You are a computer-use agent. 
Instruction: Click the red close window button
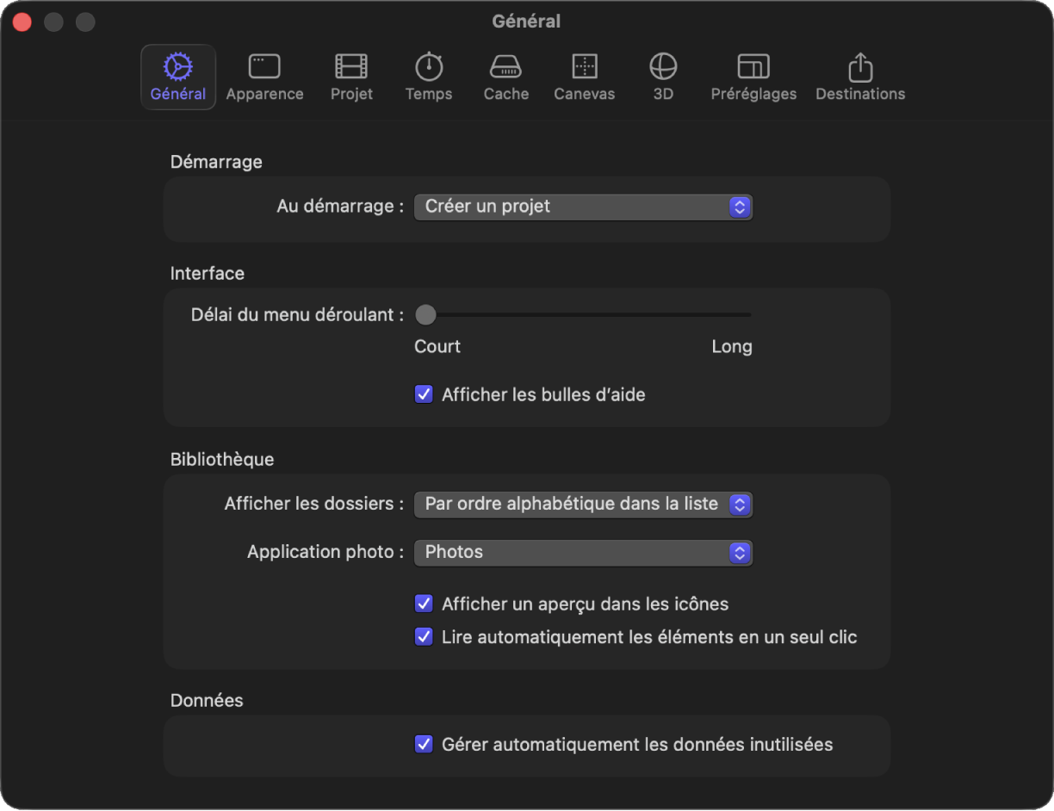(22, 22)
